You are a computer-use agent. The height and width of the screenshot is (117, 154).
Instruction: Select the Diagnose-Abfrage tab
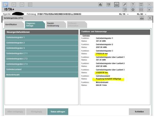(35, 25)
